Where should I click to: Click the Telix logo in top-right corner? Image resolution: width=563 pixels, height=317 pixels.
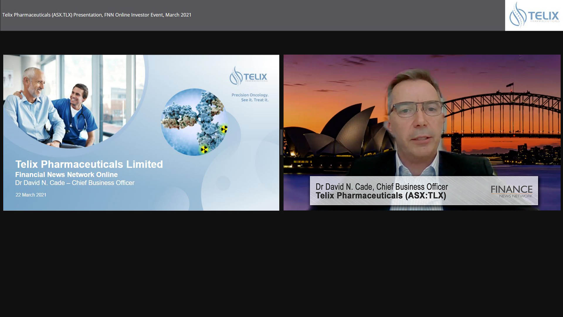[534, 15]
